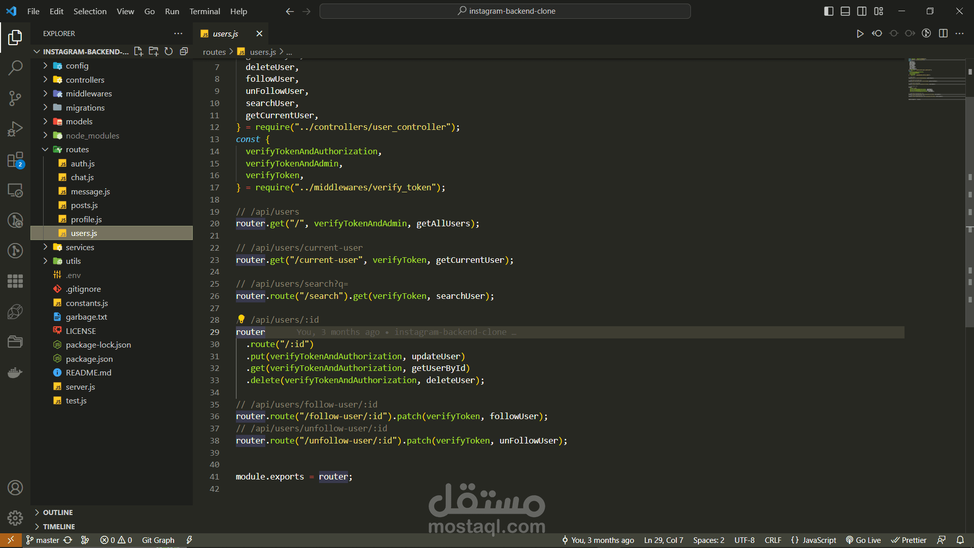Select the users.js editor tab
The image size is (974, 548).
(x=225, y=33)
